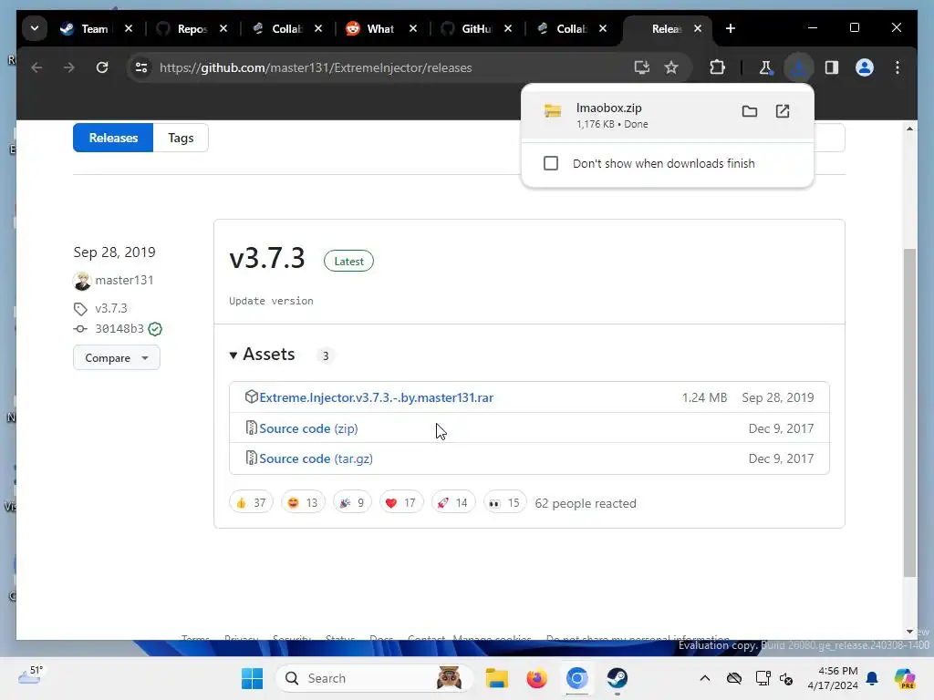Viewport: 934px width, 700px height.
Task: Close the What Reddit tab
Action: tap(413, 28)
